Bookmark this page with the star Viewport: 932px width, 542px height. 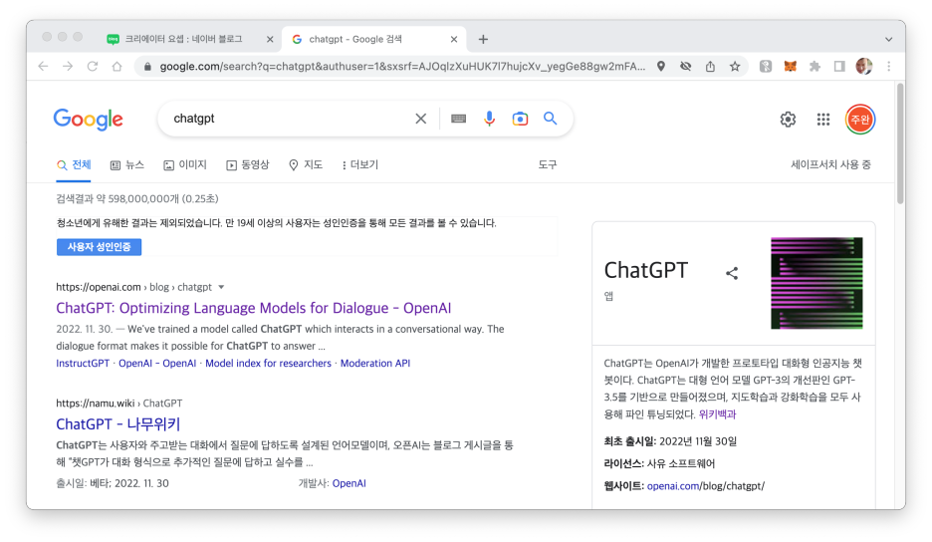click(x=735, y=67)
